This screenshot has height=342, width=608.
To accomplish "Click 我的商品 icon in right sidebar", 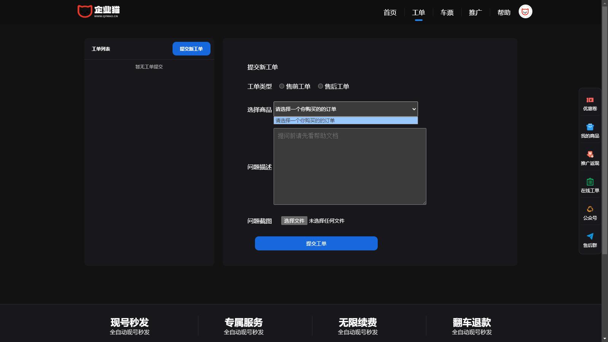I will (590, 127).
